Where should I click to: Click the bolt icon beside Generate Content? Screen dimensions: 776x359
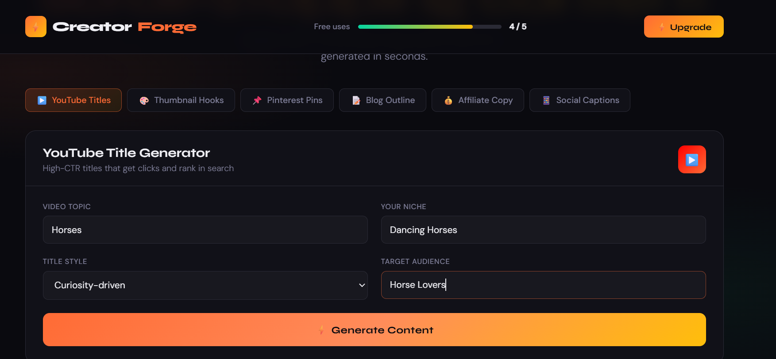pyautogui.click(x=321, y=330)
